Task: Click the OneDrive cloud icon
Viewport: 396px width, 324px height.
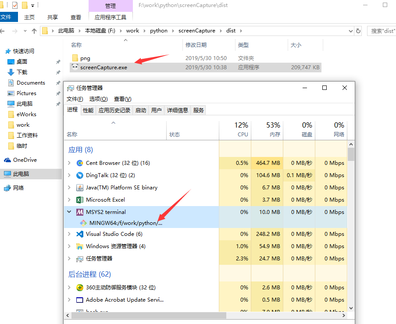Action: click(7, 160)
